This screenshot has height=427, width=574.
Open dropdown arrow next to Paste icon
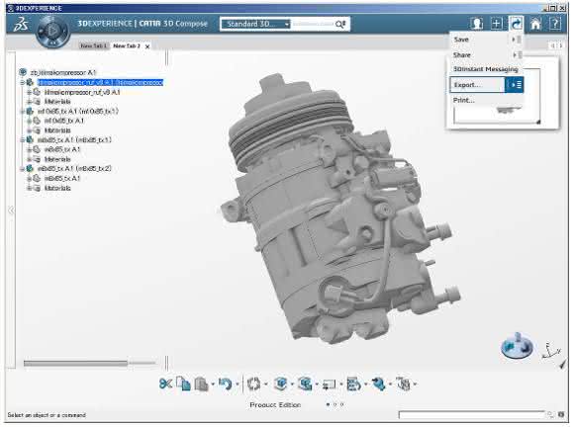213,384
